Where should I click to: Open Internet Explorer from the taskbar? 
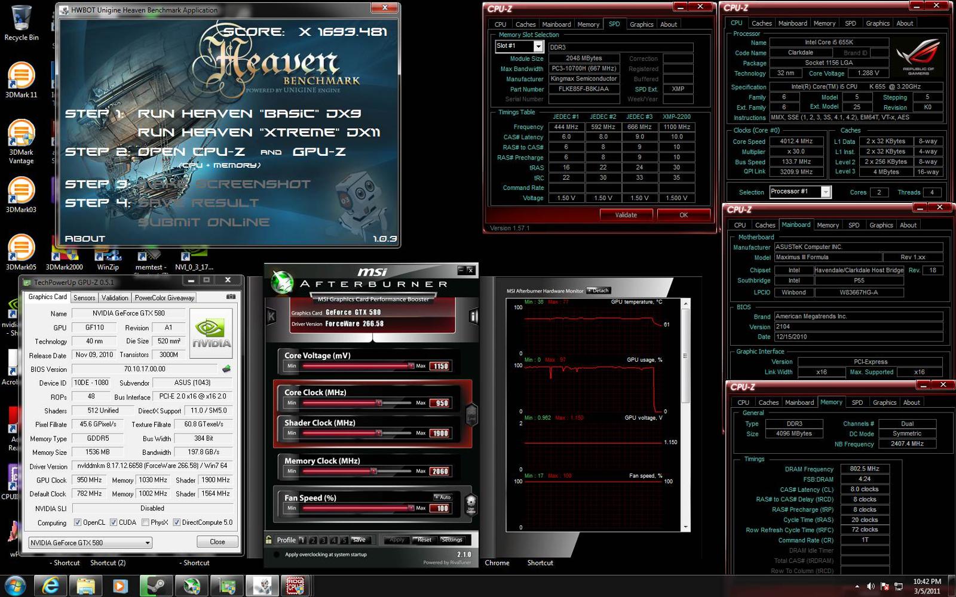click(x=50, y=586)
